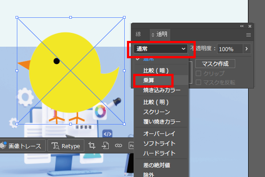The image size is (265, 177).
Task: Open the blend mode dropdown showing 通常
Action: [x=161, y=49]
